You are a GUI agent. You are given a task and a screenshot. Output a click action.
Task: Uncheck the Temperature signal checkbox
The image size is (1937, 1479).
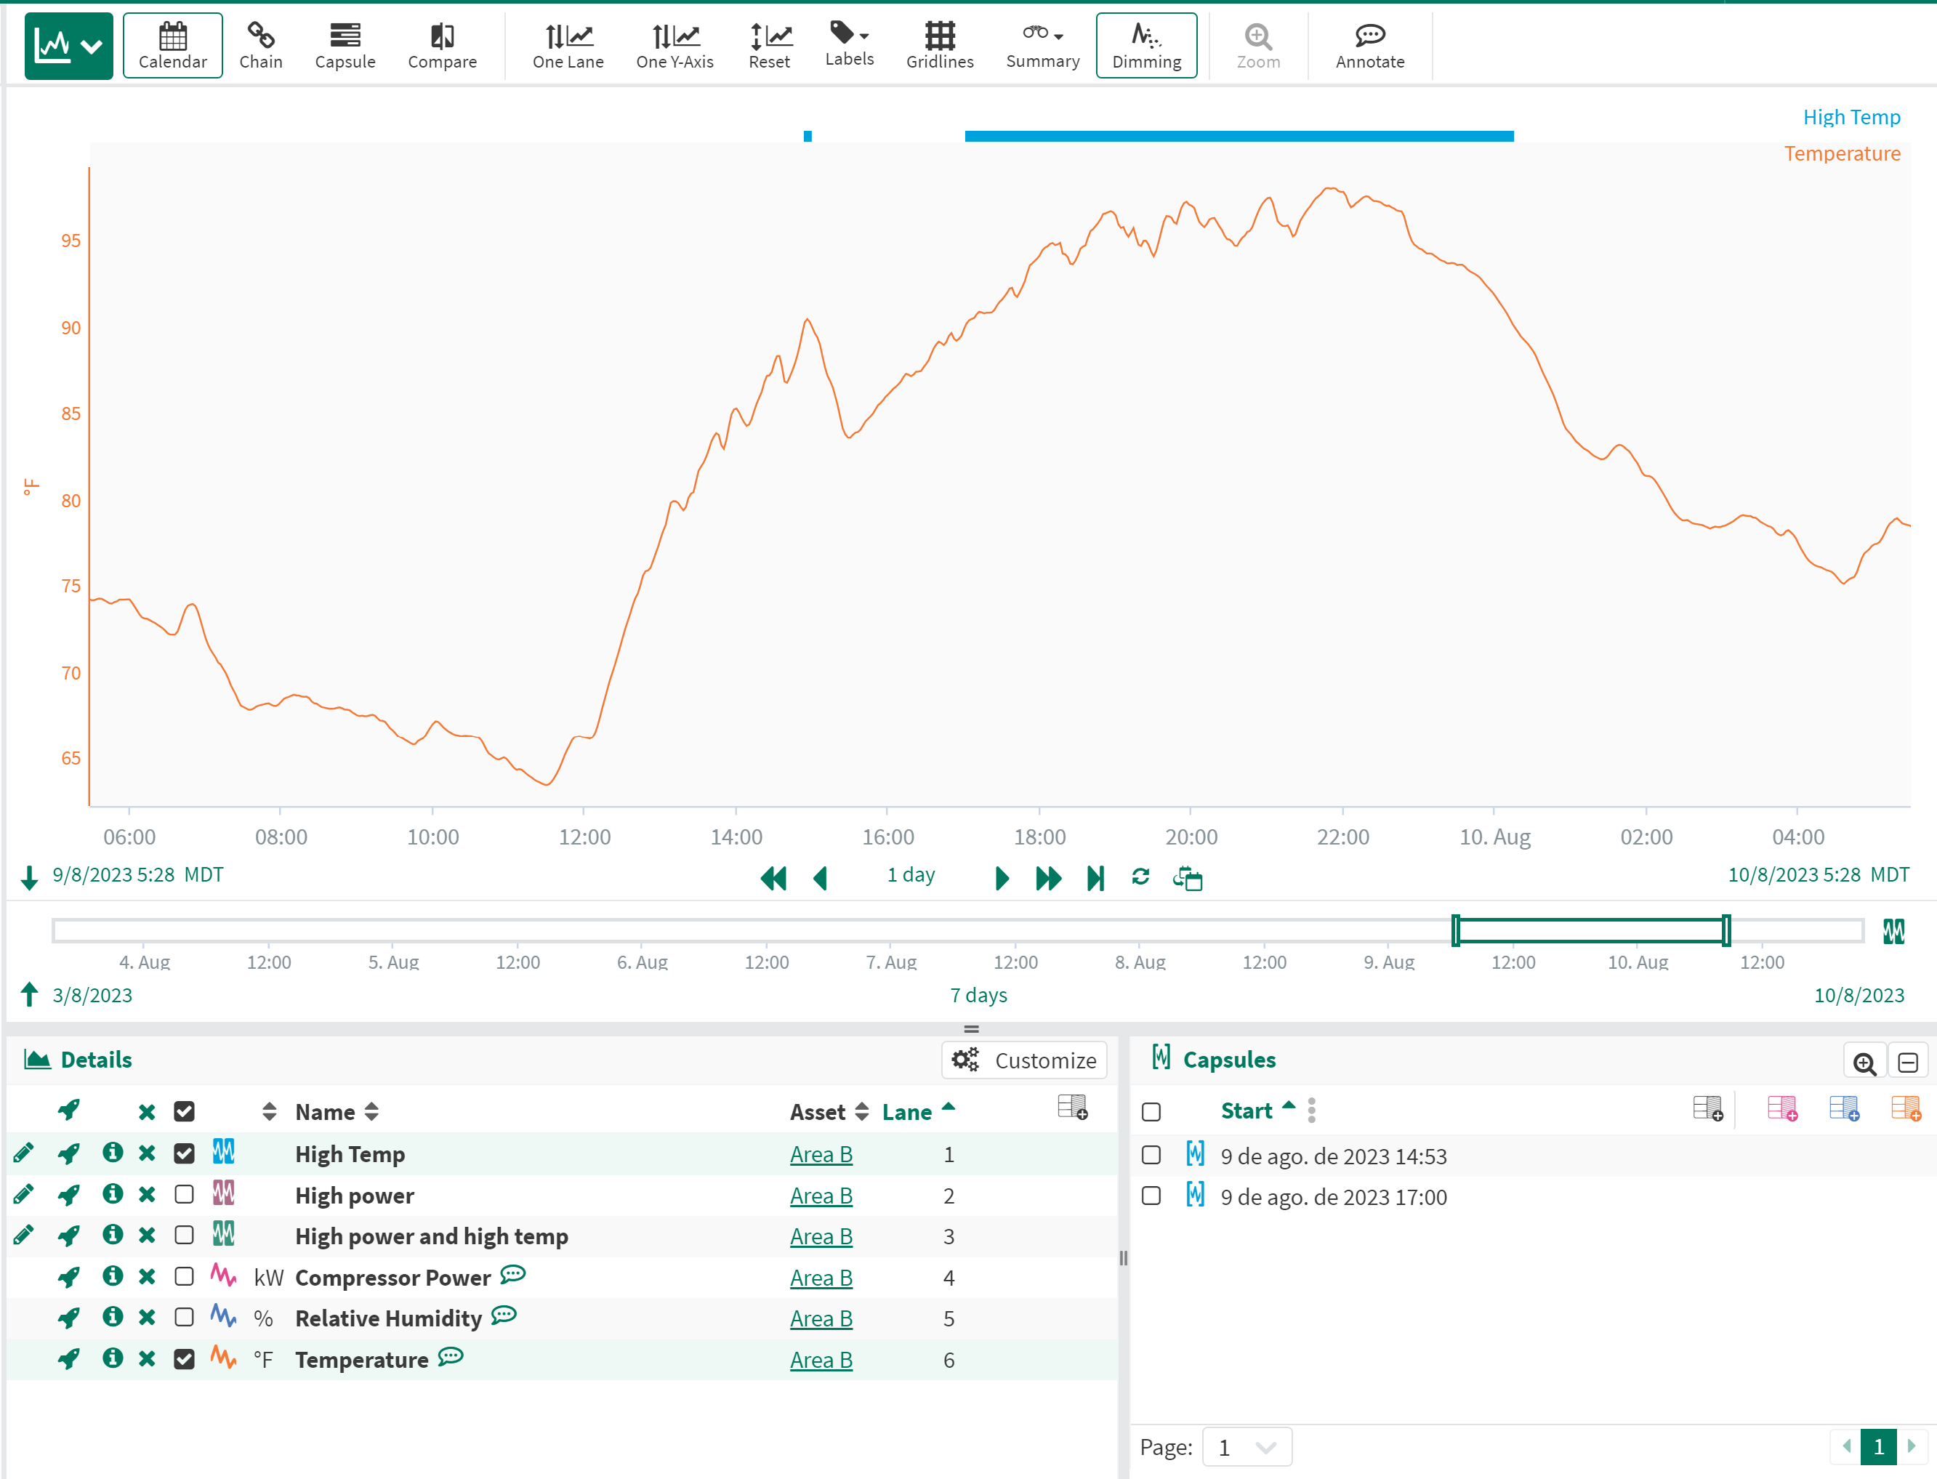(184, 1359)
